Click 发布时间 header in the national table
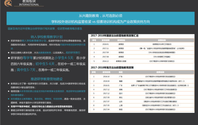 [x=106, y=40]
